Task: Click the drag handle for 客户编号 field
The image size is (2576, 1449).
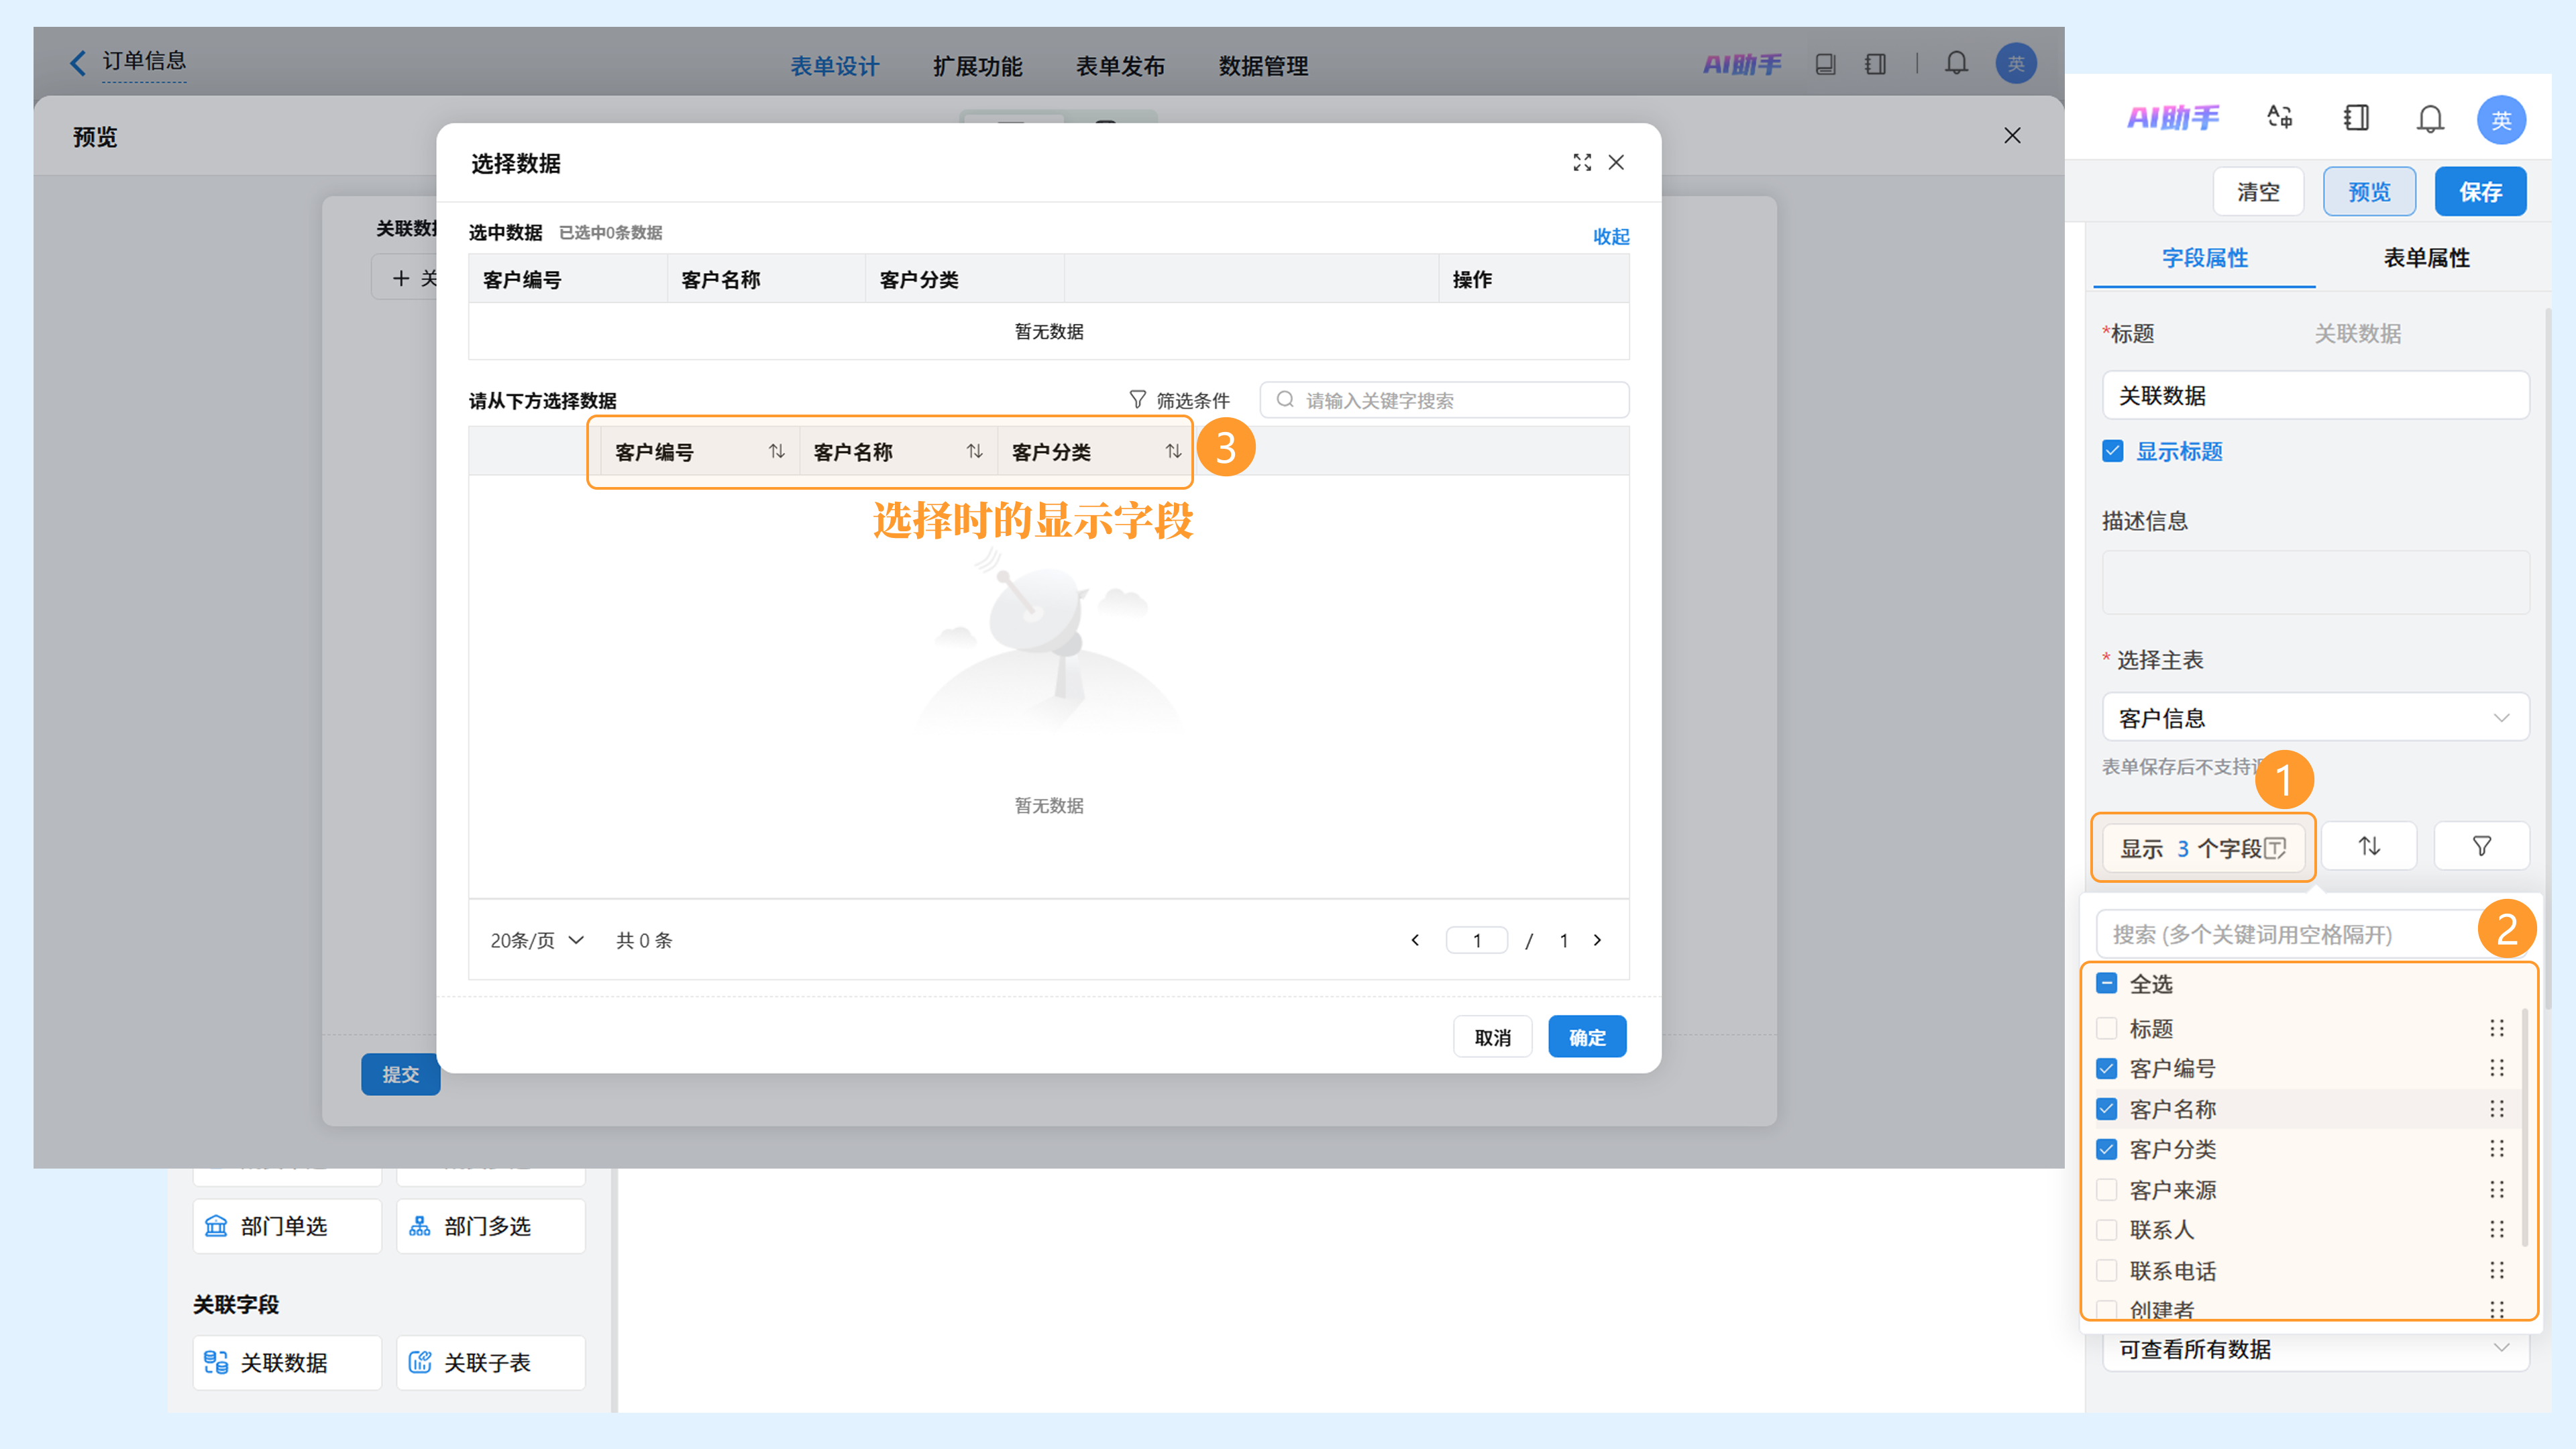Action: pyautogui.click(x=2497, y=1068)
